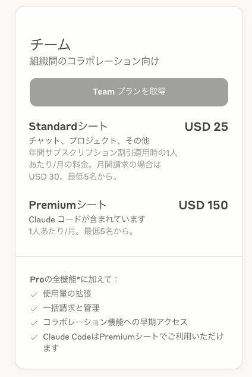Click the annual subscription discount note
Screen dimensions: 252x377
[103, 165]
